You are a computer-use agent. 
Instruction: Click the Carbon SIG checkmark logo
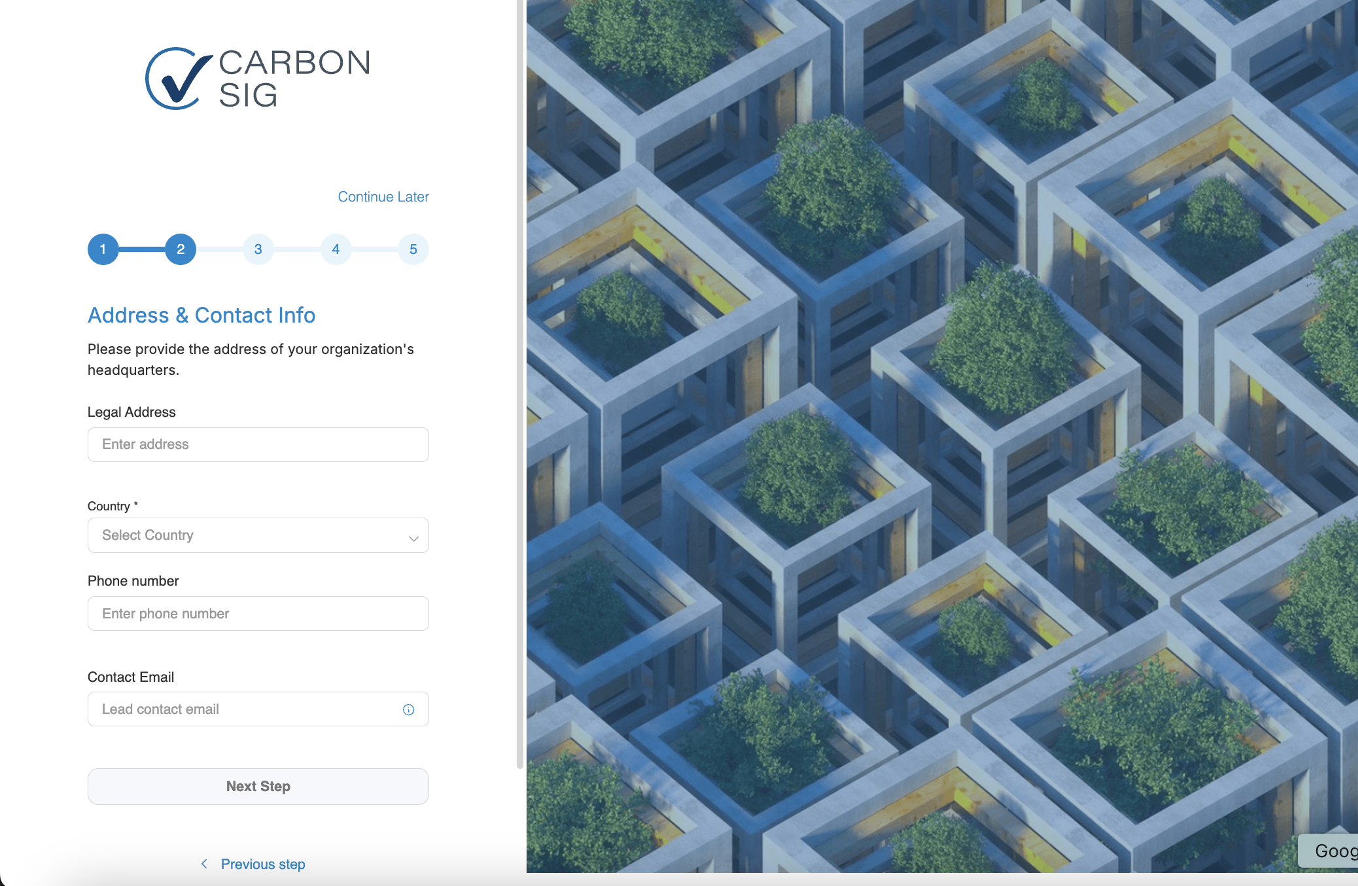[x=179, y=79]
